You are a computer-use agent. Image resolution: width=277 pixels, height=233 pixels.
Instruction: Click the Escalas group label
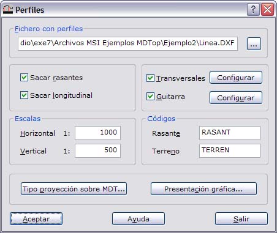point(28,119)
